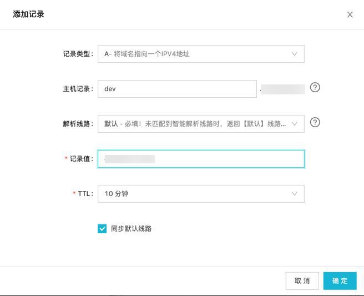Click the chevron arrow in TTL selector
Screen dimensions: 364x296
pos(295,194)
